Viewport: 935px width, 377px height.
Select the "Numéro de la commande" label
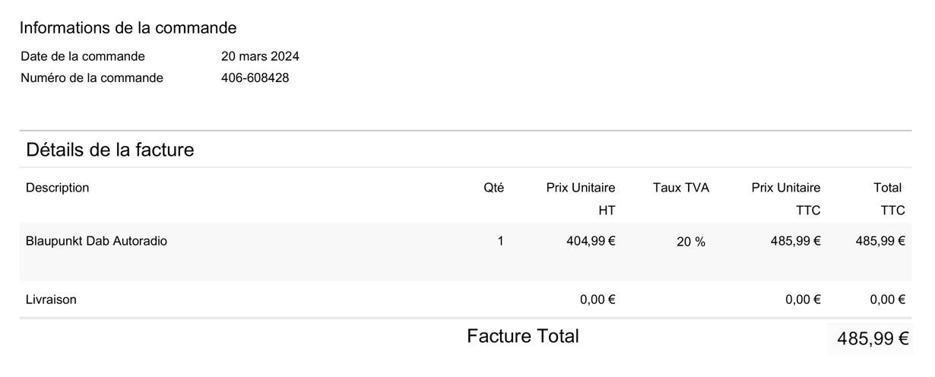[x=91, y=78]
